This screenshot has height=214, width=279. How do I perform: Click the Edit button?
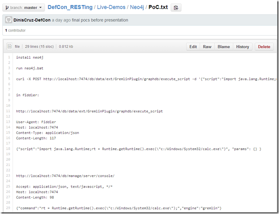tap(193, 47)
